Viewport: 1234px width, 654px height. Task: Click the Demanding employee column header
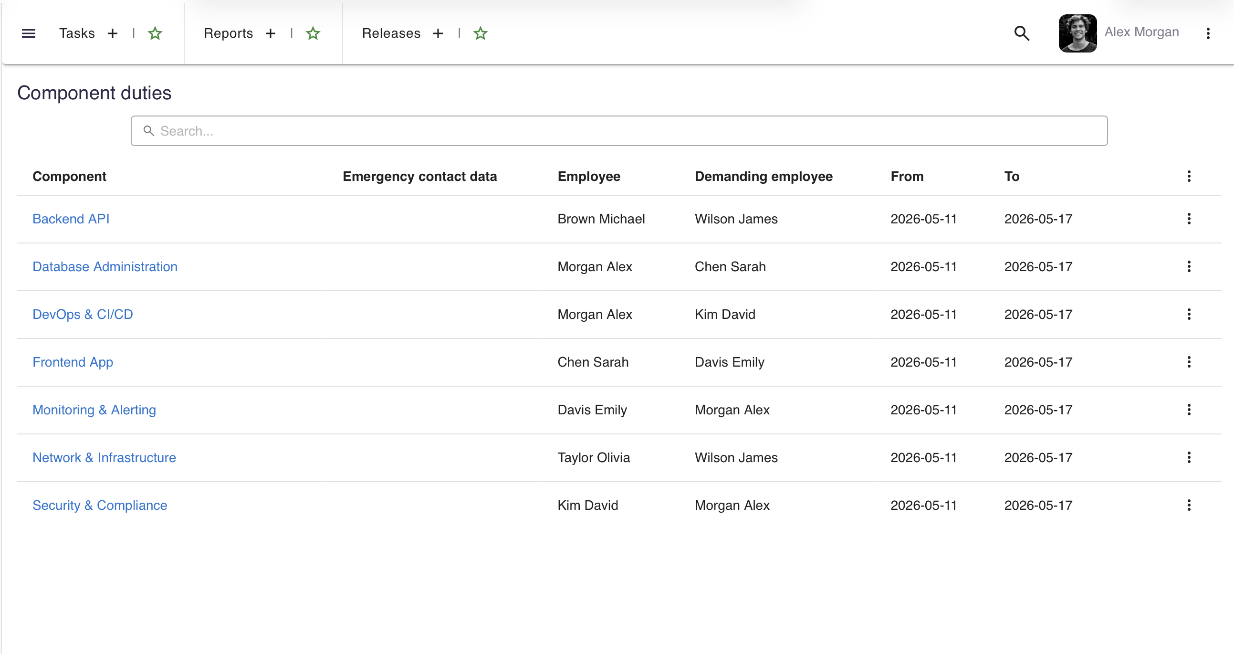pos(763,176)
